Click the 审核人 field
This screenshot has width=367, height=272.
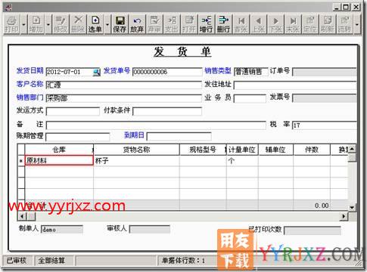click(x=150, y=230)
